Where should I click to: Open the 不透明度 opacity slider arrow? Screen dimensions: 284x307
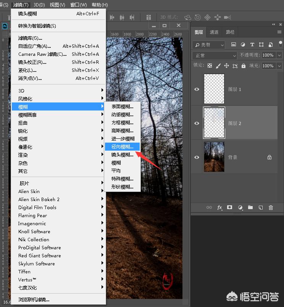coord(279,55)
